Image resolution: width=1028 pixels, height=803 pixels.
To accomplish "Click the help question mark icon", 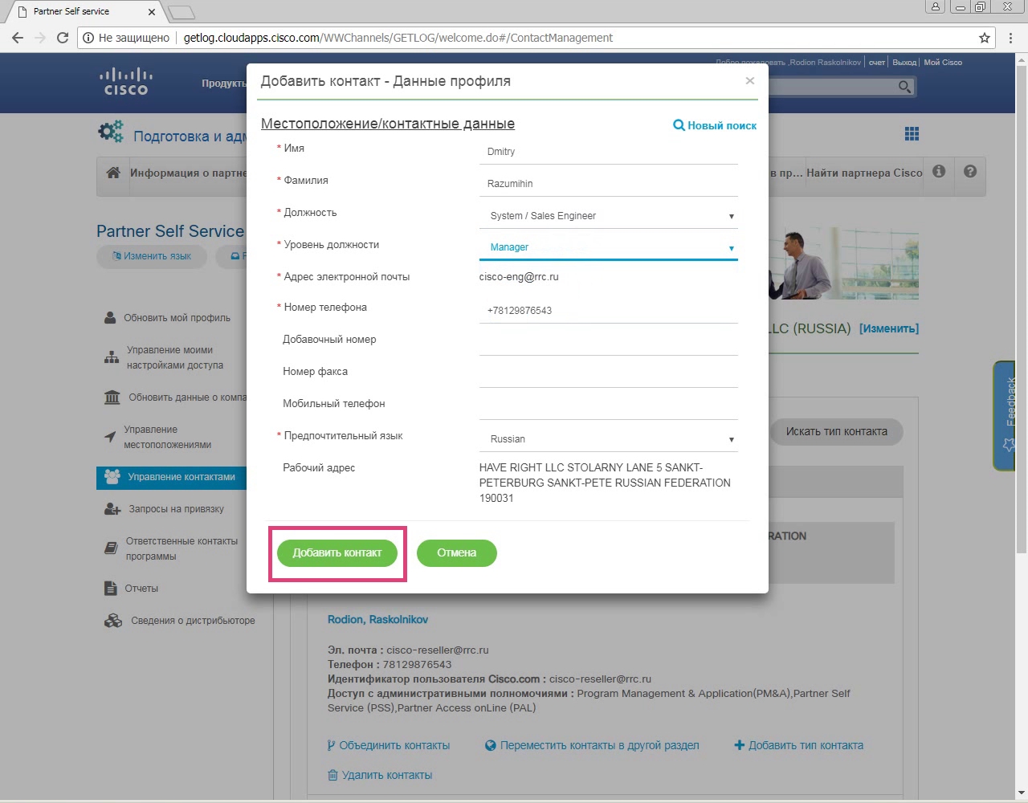I will click(x=970, y=172).
